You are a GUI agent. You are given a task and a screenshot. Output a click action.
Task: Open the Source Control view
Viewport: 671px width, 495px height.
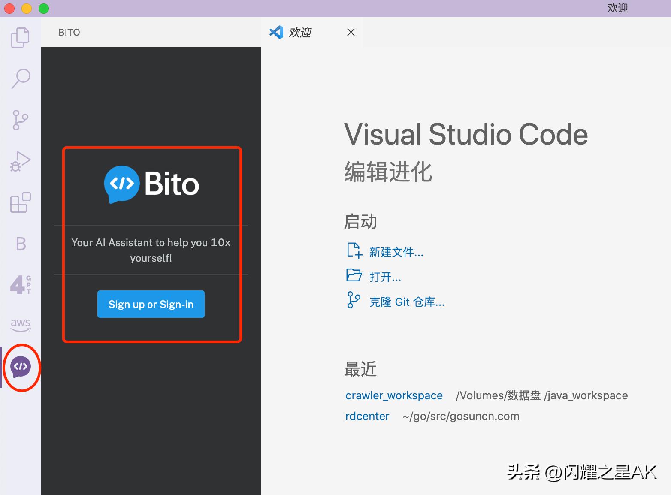20,120
